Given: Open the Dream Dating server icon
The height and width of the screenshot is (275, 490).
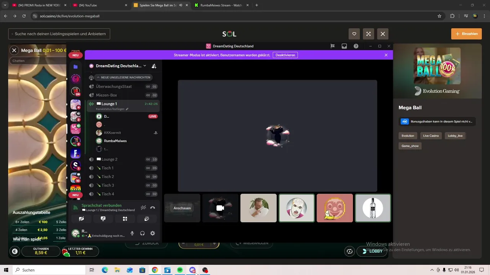Looking at the screenshot, I should coord(75,129).
